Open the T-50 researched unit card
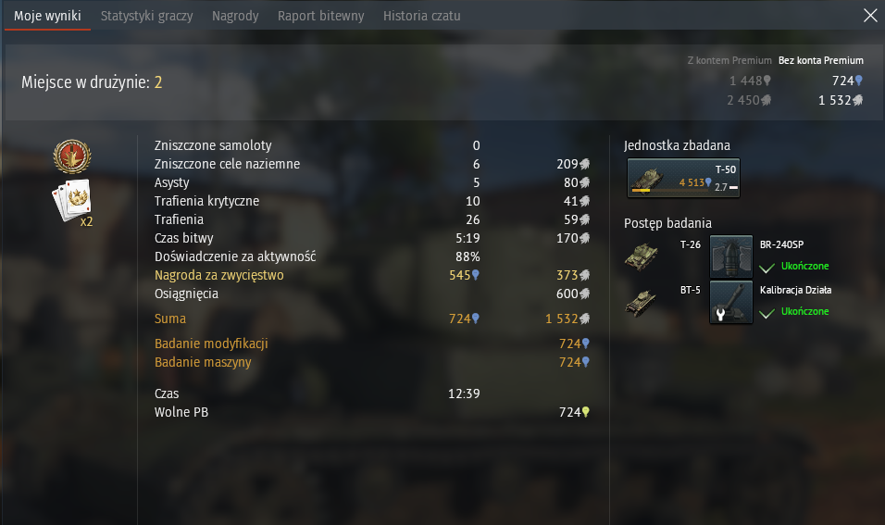Image resolution: width=885 pixels, height=525 pixels. click(x=683, y=179)
